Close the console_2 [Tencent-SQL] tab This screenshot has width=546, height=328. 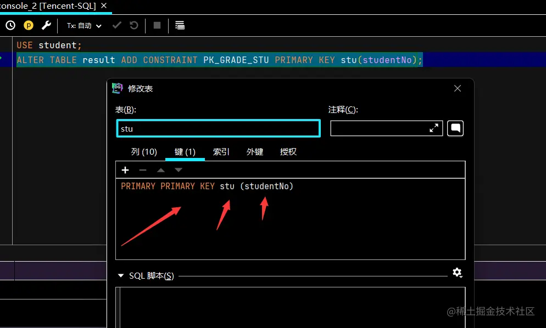pyautogui.click(x=104, y=5)
